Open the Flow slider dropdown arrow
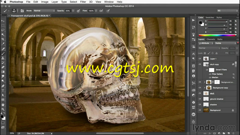The image size is (240, 135). pyautogui.click(x=96, y=11)
